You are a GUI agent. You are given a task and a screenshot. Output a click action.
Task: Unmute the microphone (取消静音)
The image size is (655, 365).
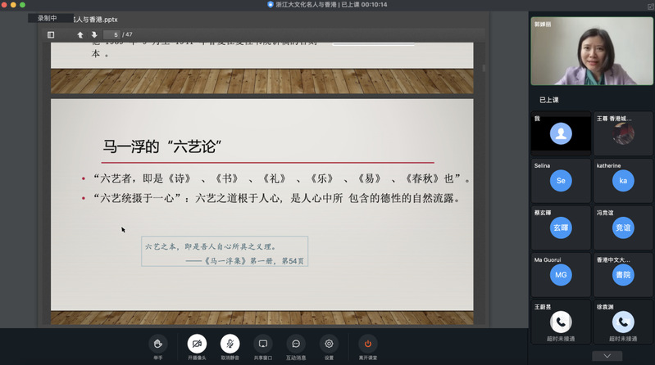click(230, 344)
